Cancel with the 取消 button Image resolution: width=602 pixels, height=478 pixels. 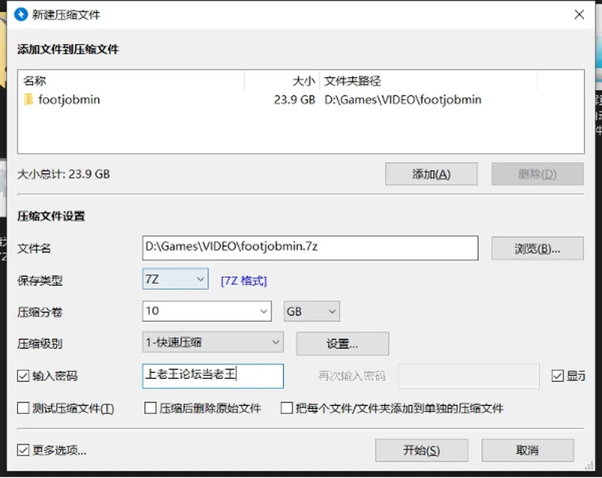click(x=528, y=450)
